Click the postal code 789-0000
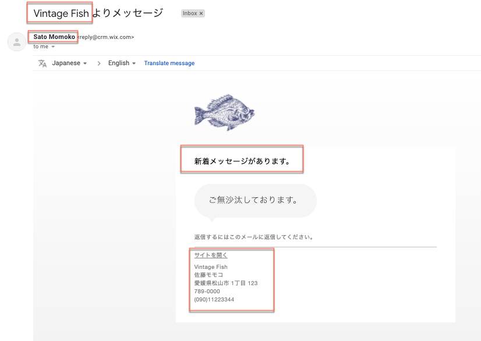The width and height of the screenshot is (481, 341). tap(207, 292)
